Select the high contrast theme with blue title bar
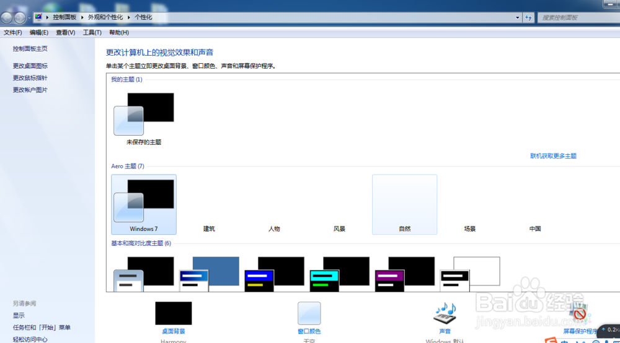Screen dimensions: 620x343 (274, 274)
